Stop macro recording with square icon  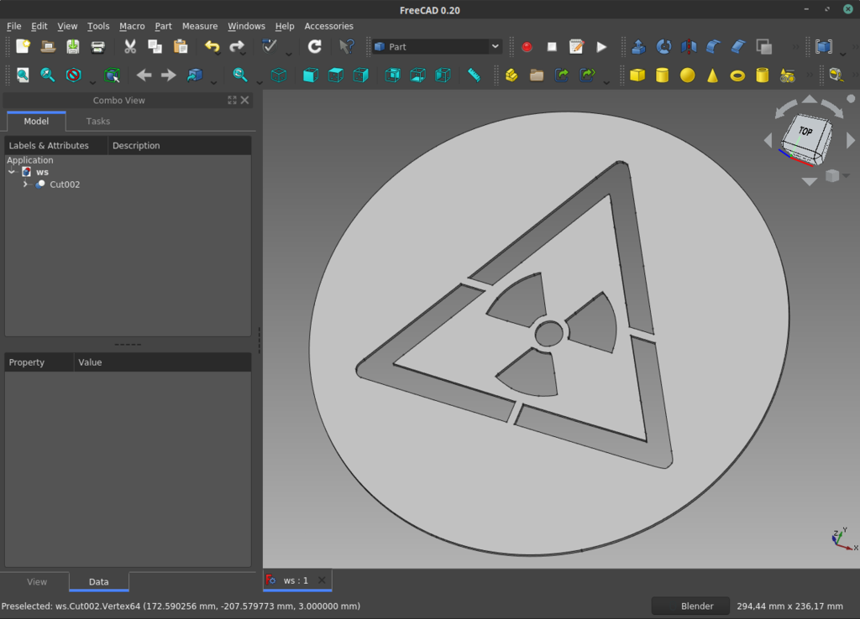tap(552, 47)
